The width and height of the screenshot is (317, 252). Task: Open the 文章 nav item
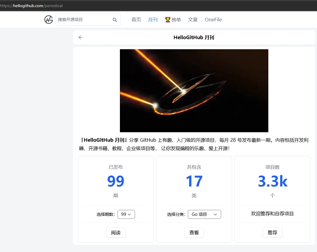193,20
